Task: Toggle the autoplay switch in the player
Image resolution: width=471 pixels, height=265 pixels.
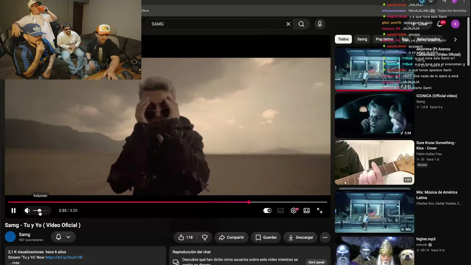Action: click(268, 211)
